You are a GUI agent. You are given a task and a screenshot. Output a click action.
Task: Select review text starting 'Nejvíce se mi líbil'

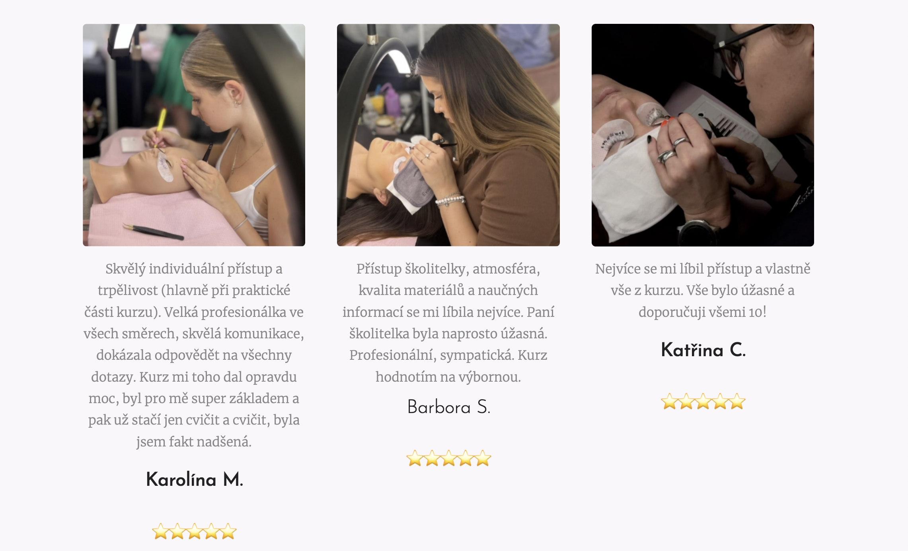click(703, 290)
